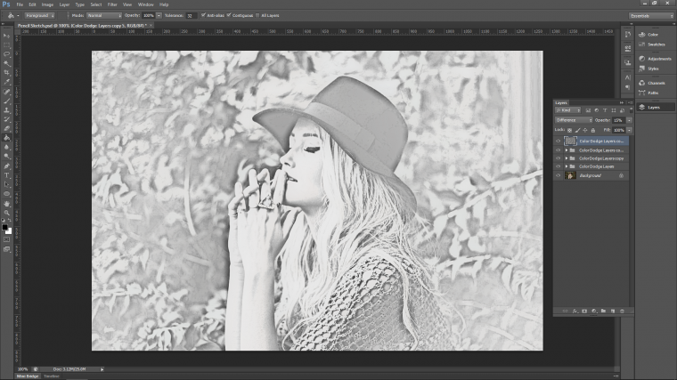The image size is (677, 380).
Task: Select the Horizontal Type tool
Action: (x=6, y=175)
